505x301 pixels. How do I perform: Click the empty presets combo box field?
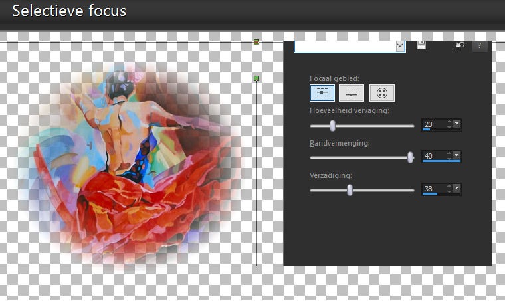(345, 46)
